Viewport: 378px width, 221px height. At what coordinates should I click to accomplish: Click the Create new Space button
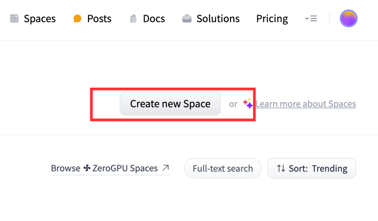pos(170,104)
